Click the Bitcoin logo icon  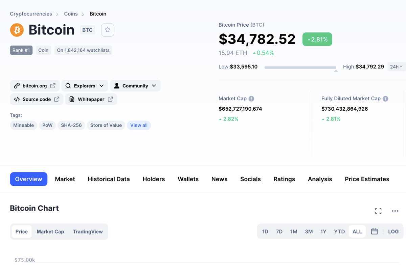[17, 30]
